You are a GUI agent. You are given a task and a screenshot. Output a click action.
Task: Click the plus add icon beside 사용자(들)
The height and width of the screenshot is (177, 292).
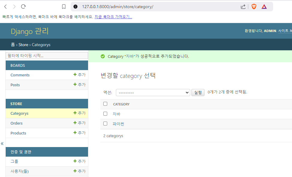coord(75,171)
